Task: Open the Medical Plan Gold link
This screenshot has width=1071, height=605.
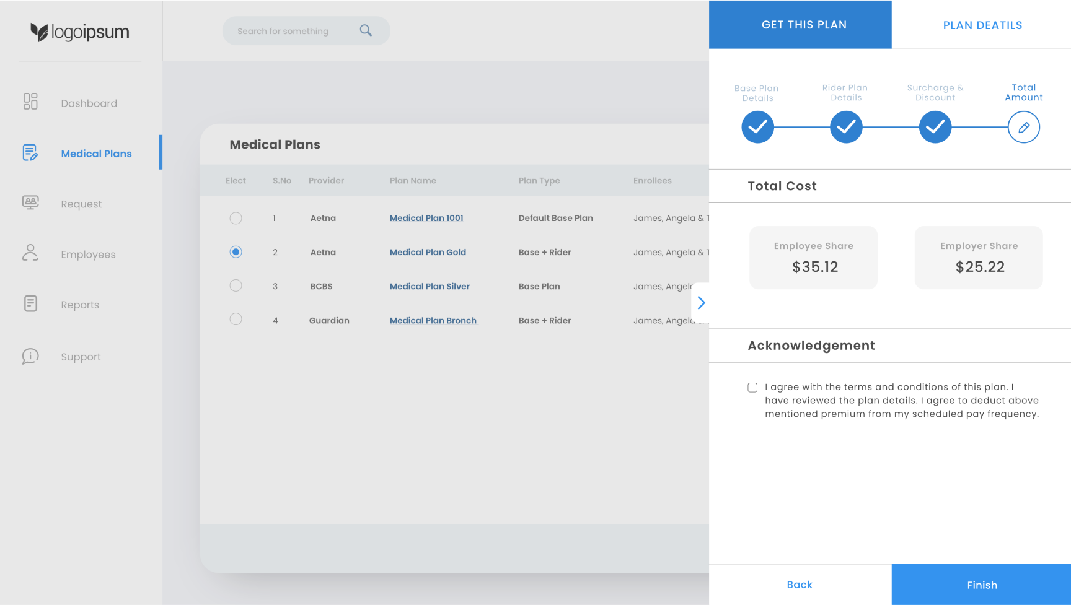Action: click(428, 252)
